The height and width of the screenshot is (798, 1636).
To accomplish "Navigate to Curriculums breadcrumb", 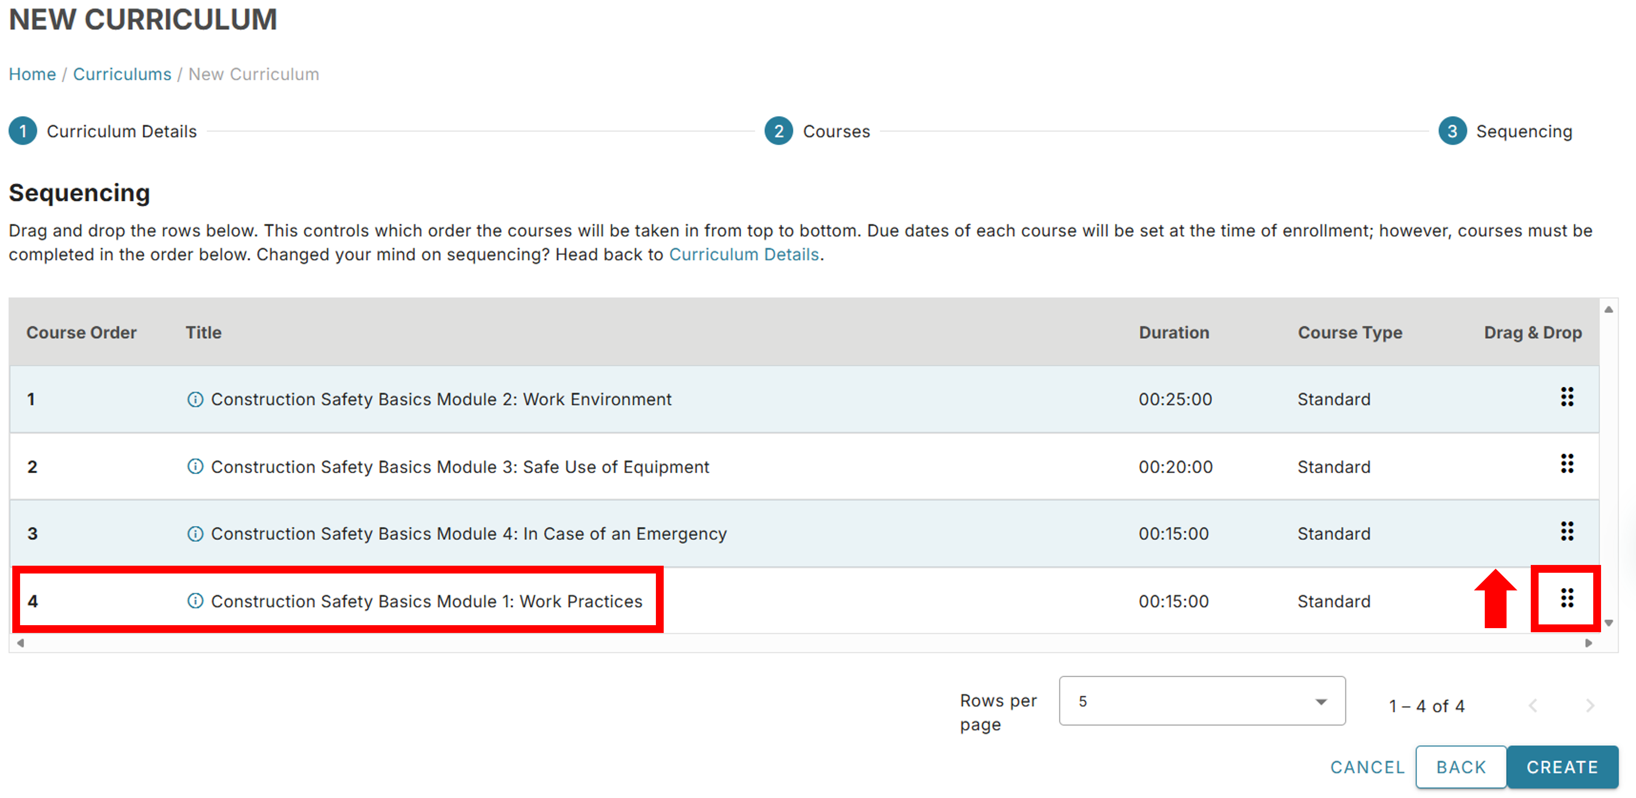I will [x=122, y=74].
